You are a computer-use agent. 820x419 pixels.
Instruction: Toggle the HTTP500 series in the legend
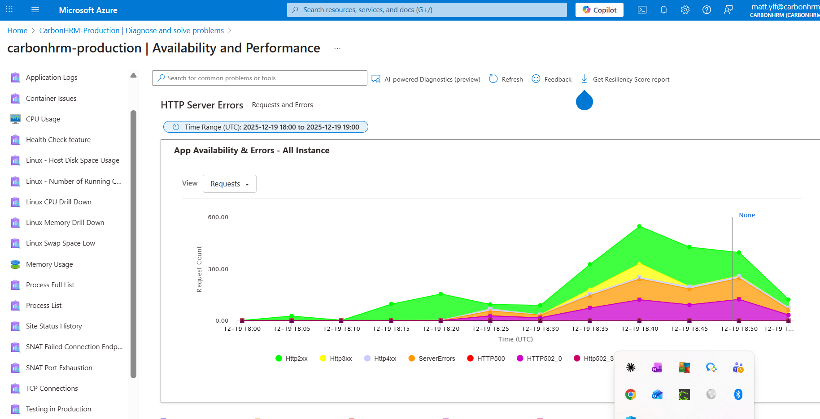click(486, 359)
